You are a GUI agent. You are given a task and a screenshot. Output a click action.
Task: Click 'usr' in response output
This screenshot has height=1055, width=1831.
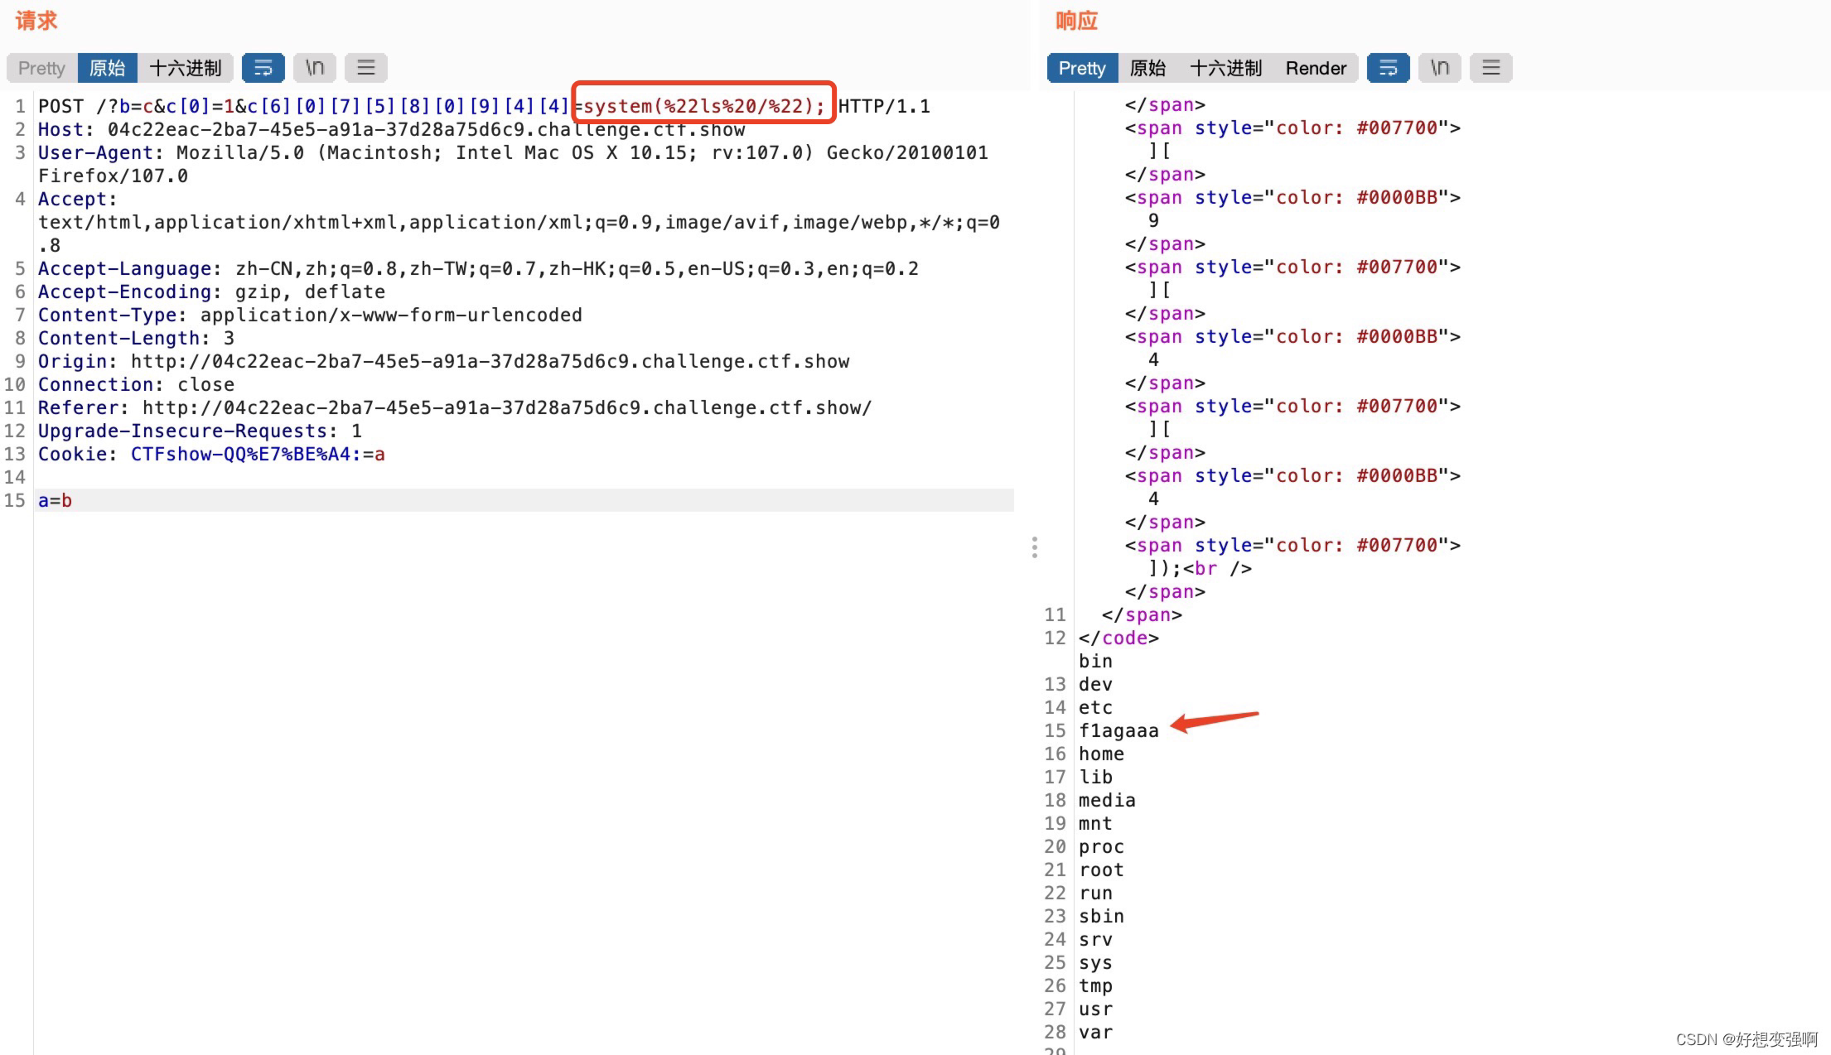pos(1095,1009)
